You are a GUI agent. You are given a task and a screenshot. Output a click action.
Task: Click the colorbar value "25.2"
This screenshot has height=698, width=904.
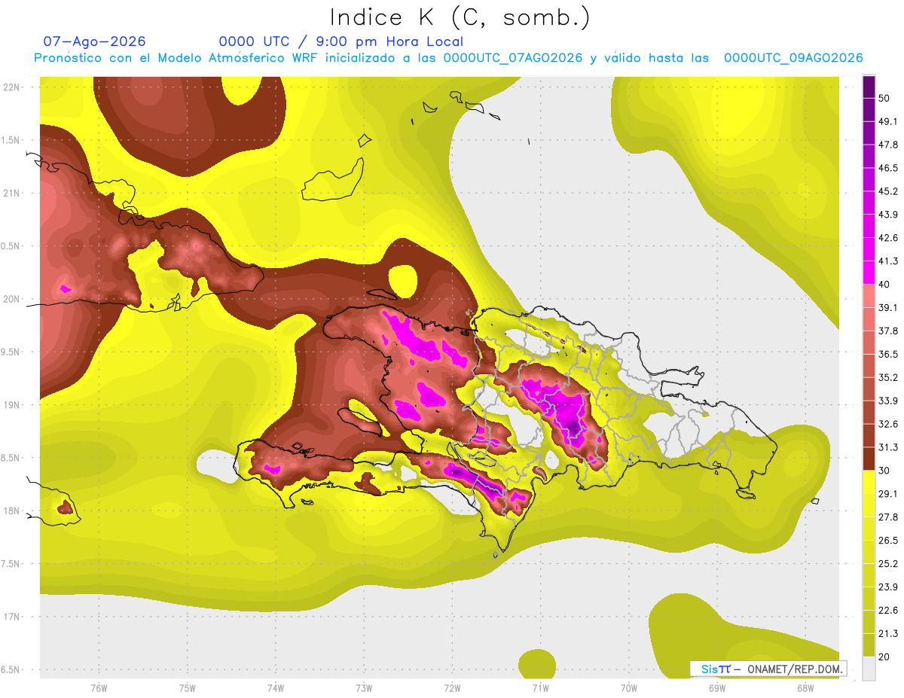coord(887,564)
